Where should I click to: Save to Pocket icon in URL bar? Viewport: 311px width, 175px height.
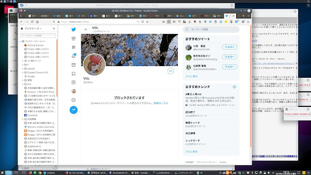(142, 21)
